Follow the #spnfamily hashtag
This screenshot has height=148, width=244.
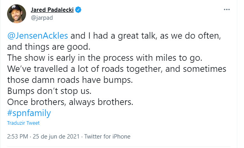pyautogui.click(x=29, y=113)
